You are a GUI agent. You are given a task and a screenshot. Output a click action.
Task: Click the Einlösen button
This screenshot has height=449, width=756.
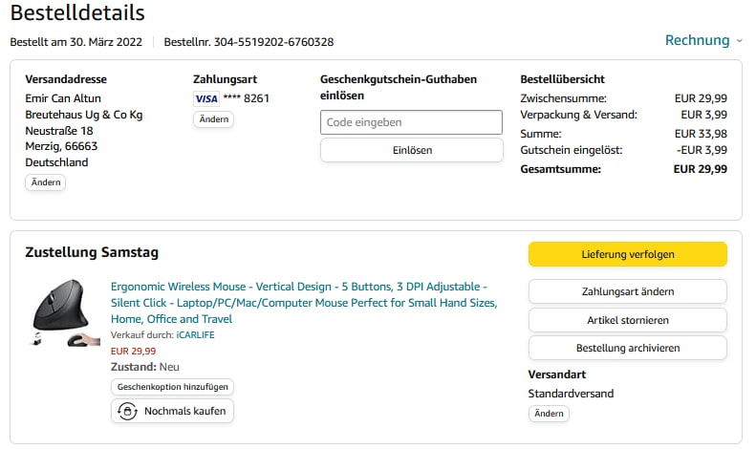[x=411, y=150]
